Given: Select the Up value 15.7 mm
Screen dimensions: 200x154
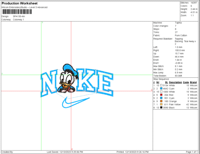Looking at the screenshot, I should 179,53.
